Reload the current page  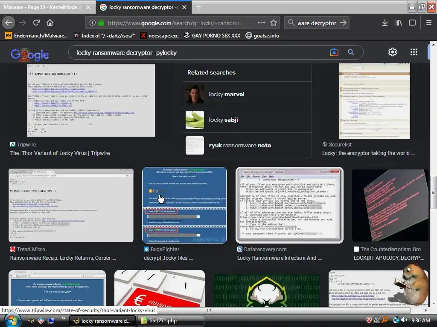pos(36,23)
